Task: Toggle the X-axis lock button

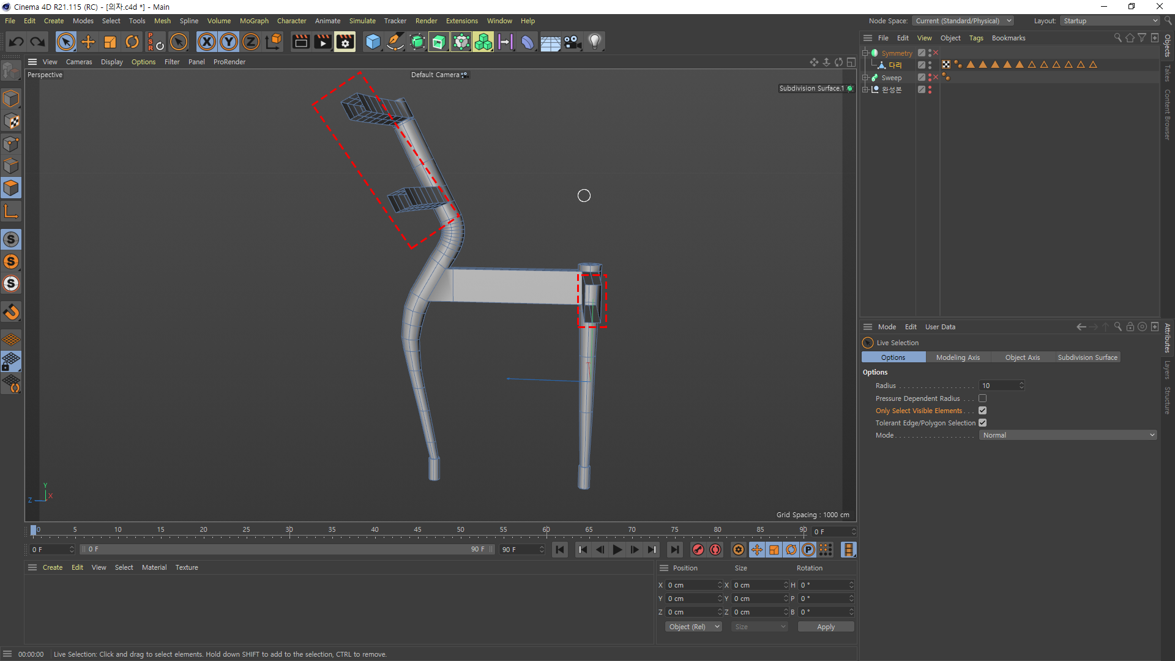Action: tap(207, 42)
